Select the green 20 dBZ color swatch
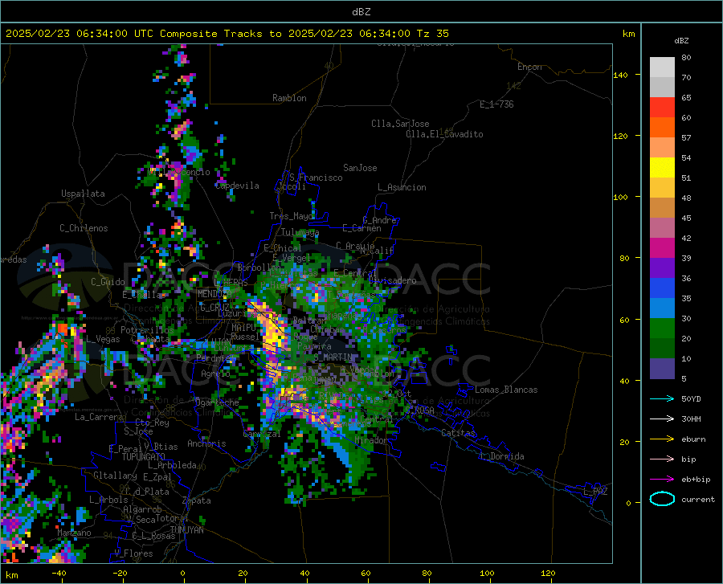723x584 pixels. pos(662,329)
